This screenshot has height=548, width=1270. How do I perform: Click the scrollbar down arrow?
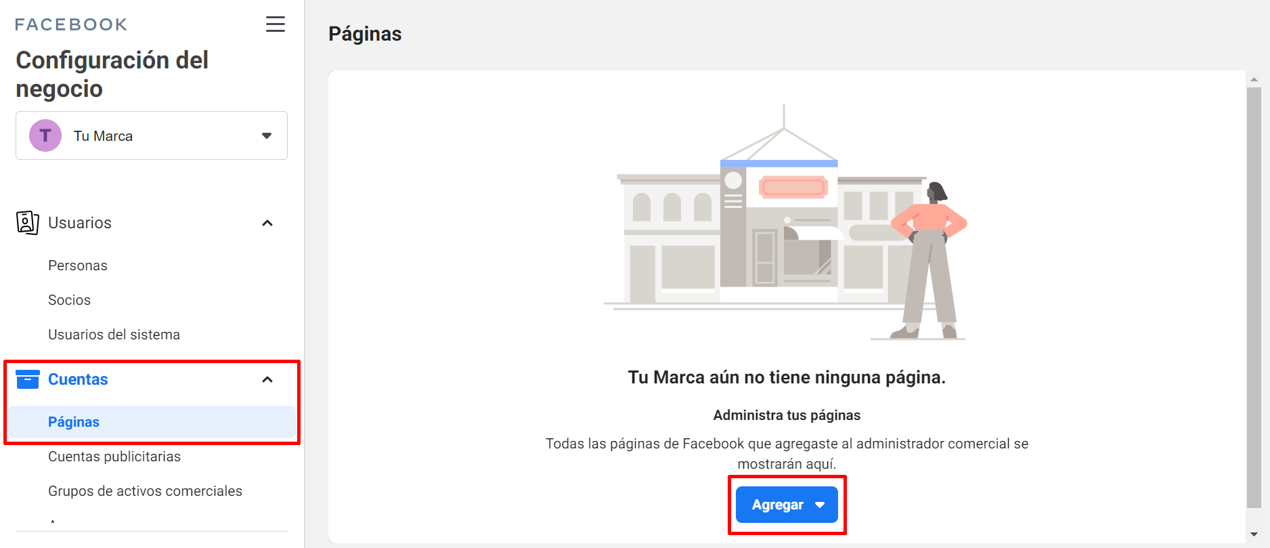tap(1254, 534)
